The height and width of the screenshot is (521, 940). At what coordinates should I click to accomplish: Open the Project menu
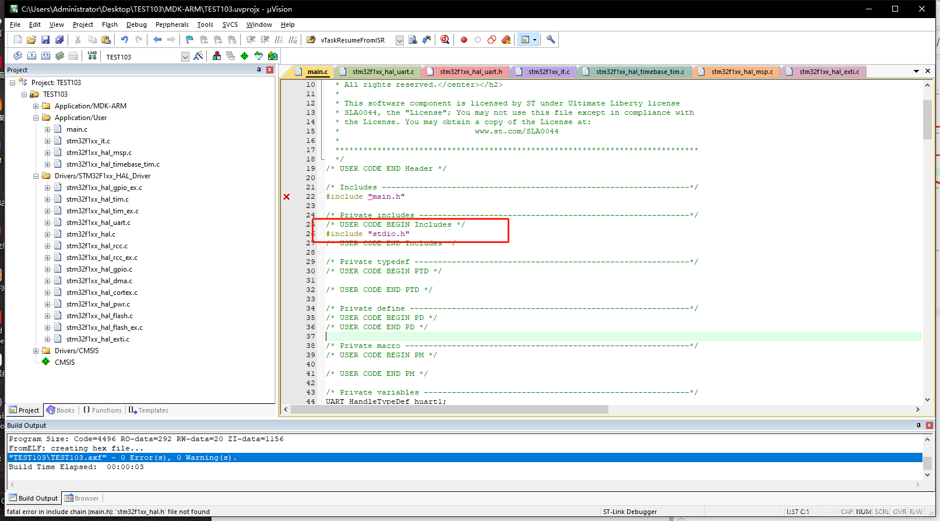pos(83,24)
